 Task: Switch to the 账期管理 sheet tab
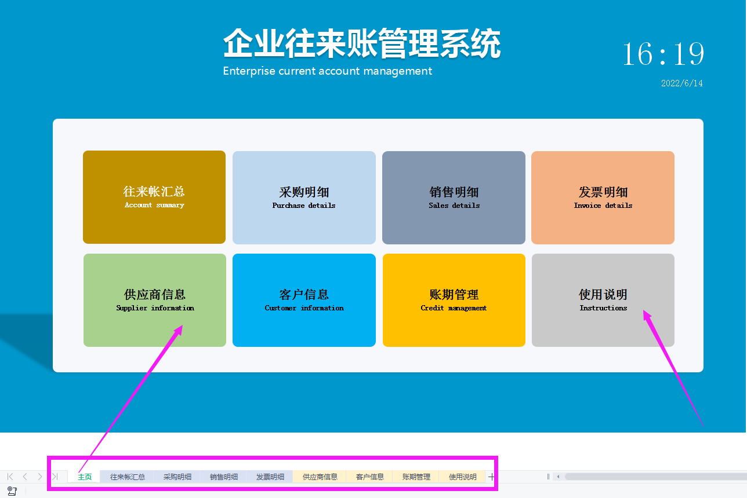pos(416,477)
